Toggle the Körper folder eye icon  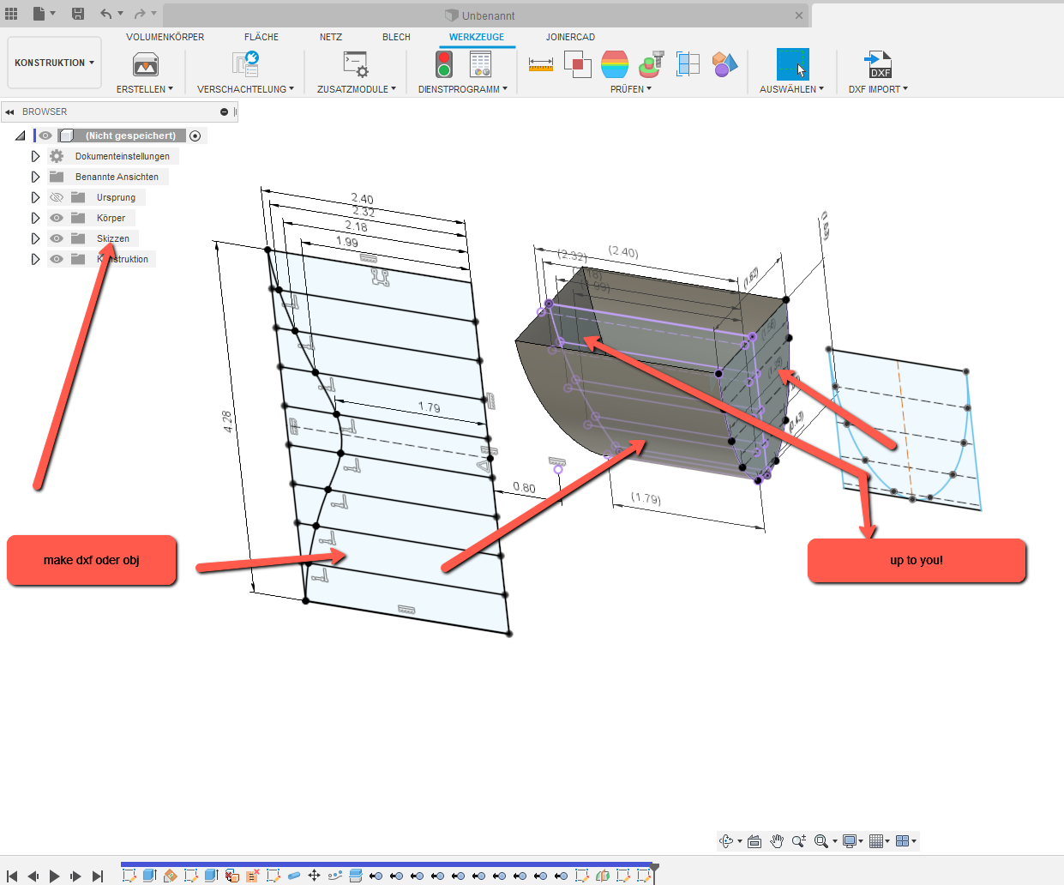pos(56,218)
